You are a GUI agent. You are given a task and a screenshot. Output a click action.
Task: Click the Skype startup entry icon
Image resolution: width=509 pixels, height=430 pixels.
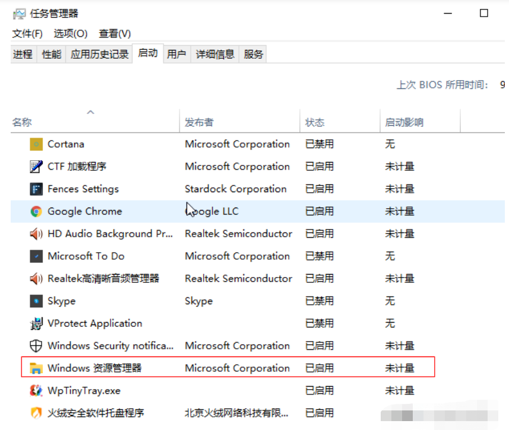(36, 301)
